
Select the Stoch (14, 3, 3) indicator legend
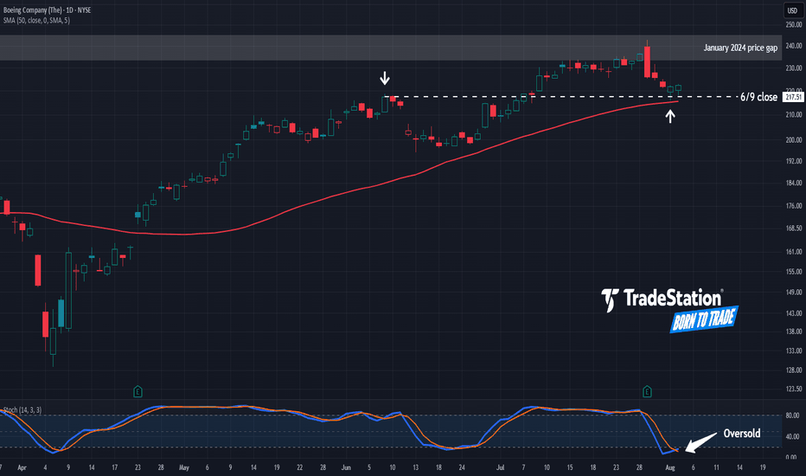pos(22,410)
